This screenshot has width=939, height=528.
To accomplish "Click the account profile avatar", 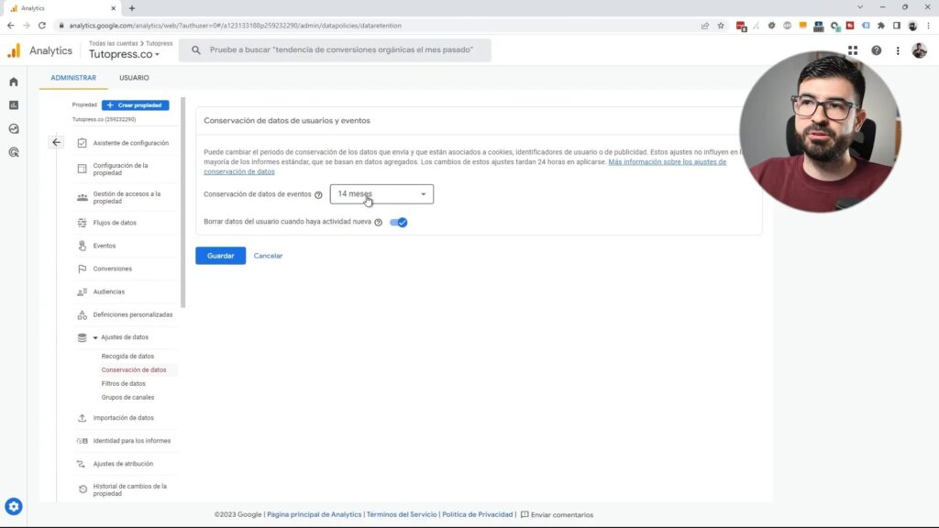I will [x=919, y=51].
